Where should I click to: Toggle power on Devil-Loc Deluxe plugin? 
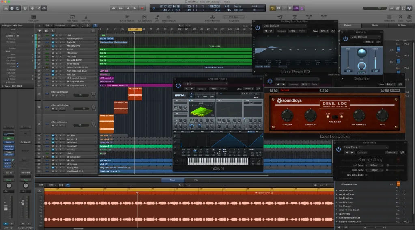click(270, 81)
